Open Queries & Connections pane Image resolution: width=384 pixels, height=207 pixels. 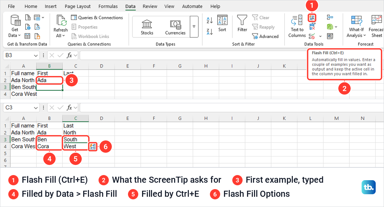pyautogui.click(x=97, y=18)
